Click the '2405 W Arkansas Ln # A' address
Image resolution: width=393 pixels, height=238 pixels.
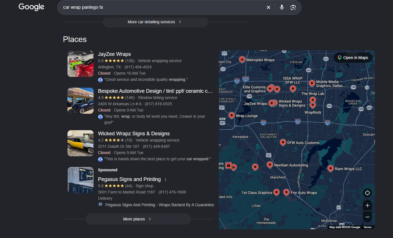[120, 104]
